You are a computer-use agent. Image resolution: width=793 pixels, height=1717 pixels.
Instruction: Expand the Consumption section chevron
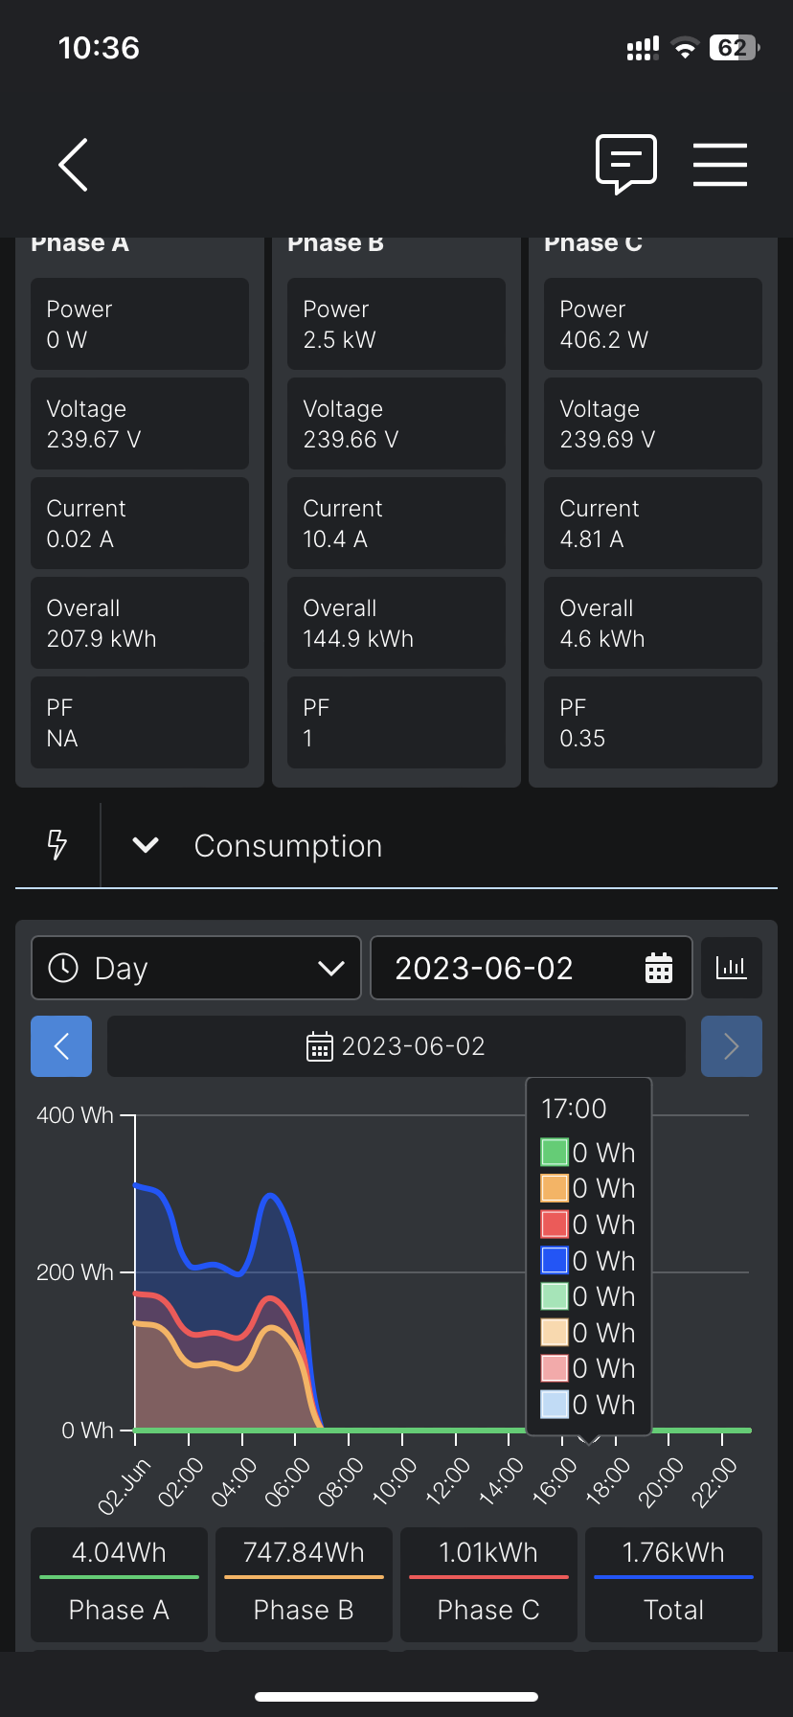146,845
